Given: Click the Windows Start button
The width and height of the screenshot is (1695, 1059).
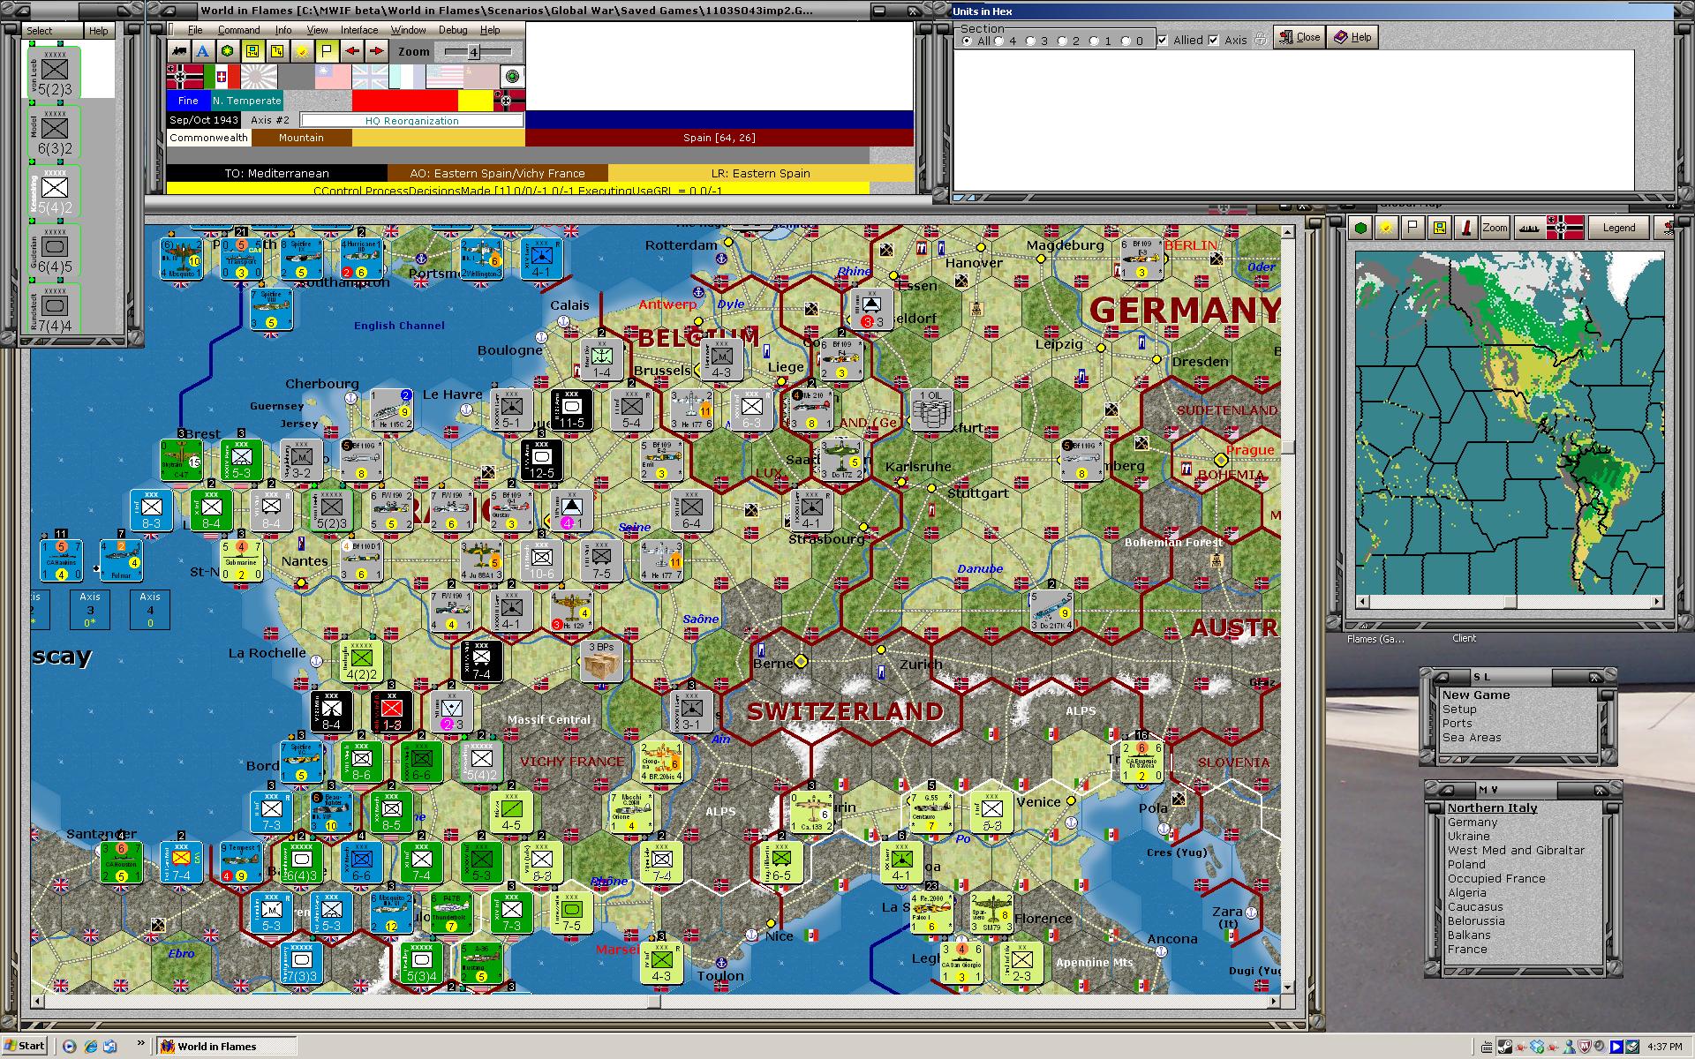Looking at the screenshot, I should (x=25, y=1046).
